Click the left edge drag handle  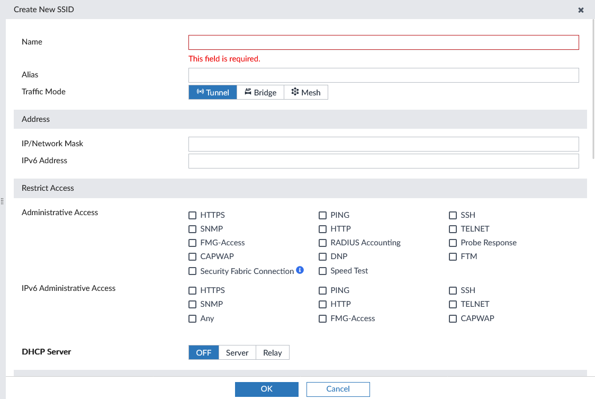2,201
